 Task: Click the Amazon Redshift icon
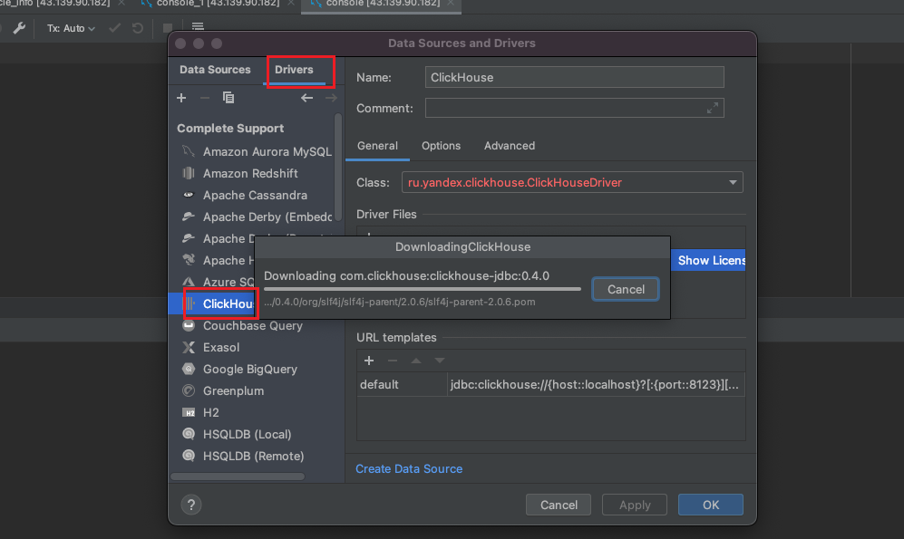(189, 173)
